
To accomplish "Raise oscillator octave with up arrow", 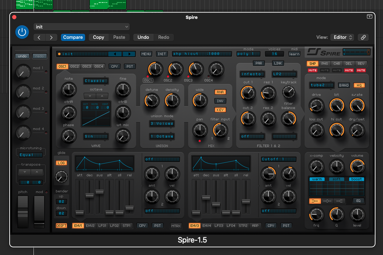I will [102, 96].
